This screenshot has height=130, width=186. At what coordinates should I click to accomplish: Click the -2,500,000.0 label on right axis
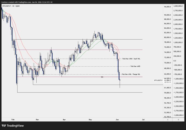(x=178, y=106)
